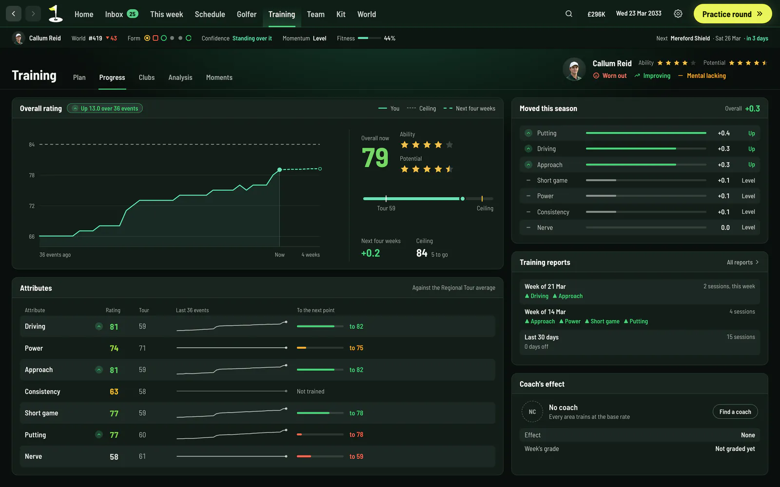780x487 pixels.
Task: Open the Week of 21 Mar report
Action: [x=640, y=291]
